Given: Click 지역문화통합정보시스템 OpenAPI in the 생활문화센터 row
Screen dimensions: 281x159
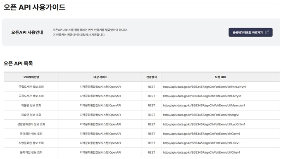Looking at the screenshot, I should [x=100, y=124].
